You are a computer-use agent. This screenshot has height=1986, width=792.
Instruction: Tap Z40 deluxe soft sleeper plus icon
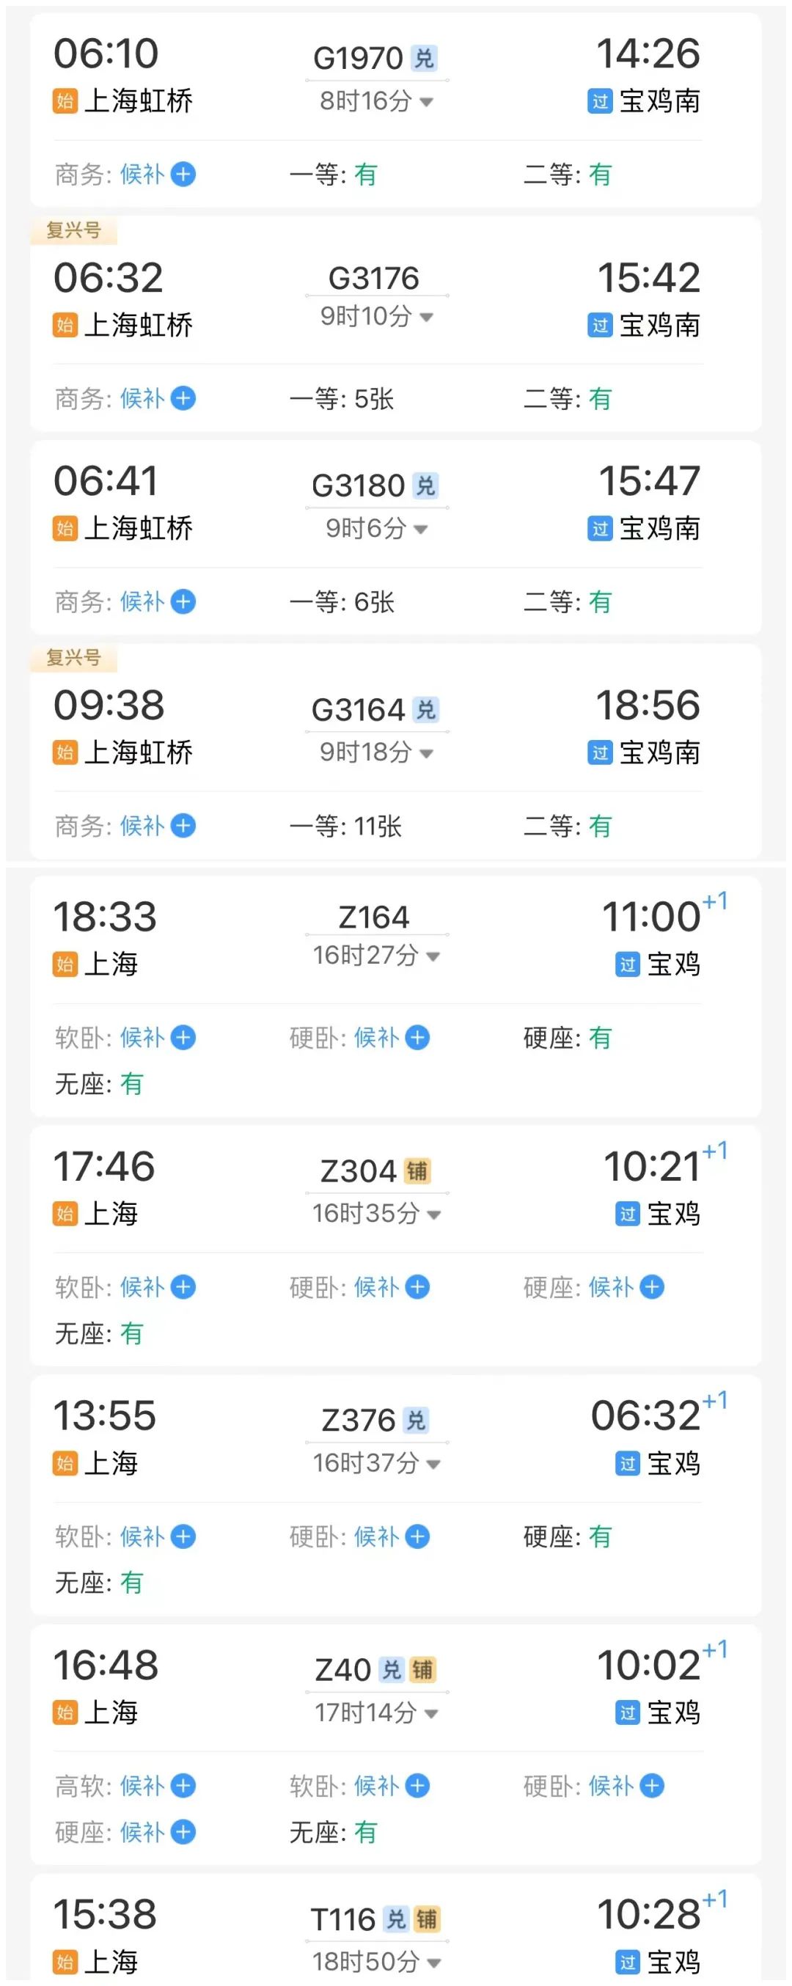[183, 1786]
